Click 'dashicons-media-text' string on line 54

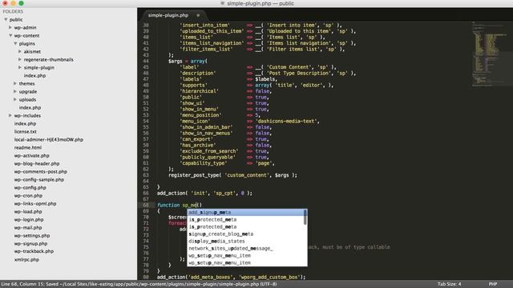click(x=287, y=121)
